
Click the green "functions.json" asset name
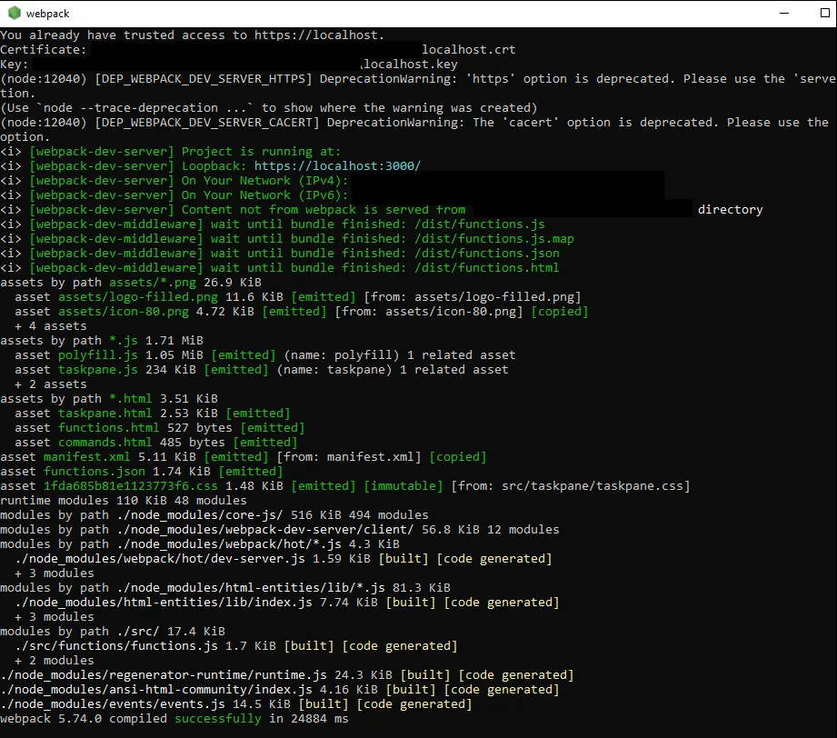pyautogui.click(x=94, y=472)
